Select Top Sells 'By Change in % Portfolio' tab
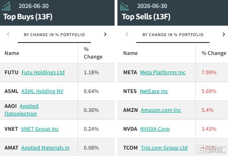The height and width of the screenshot is (156, 228). pos(173,35)
